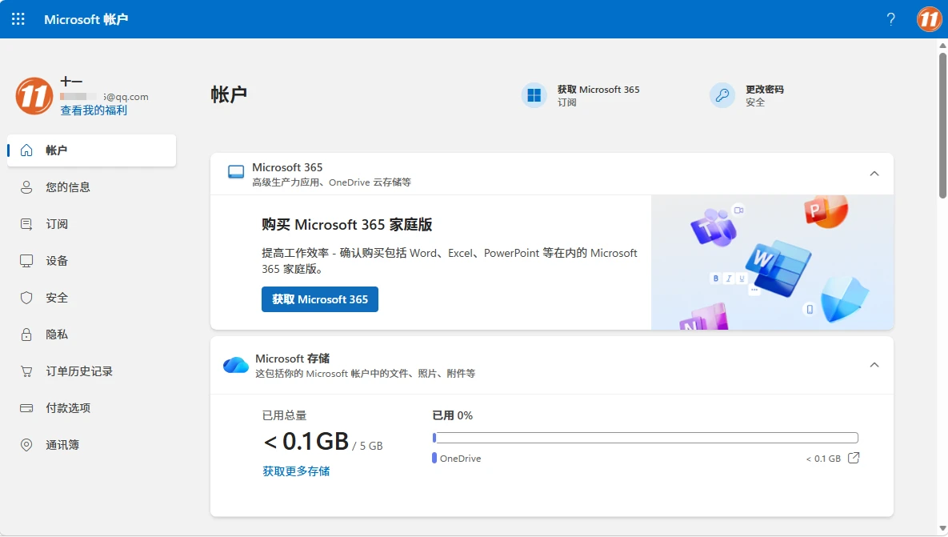Image resolution: width=948 pixels, height=537 pixels.
Task: Click the shopping cart icon beside 订单历史记录
Action: coord(26,371)
